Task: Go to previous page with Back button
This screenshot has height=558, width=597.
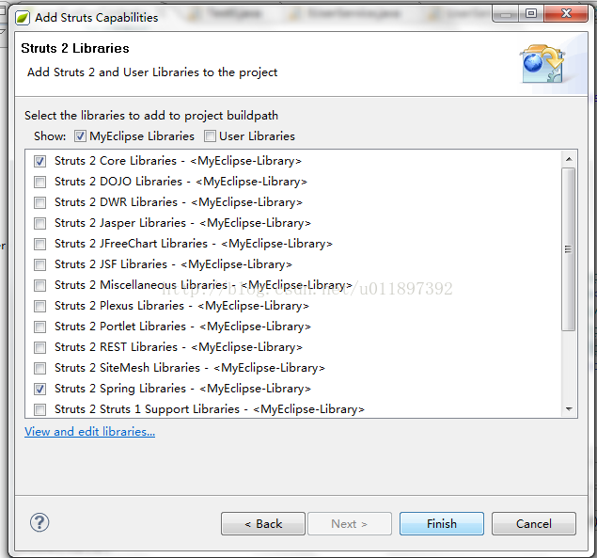Action: (263, 524)
